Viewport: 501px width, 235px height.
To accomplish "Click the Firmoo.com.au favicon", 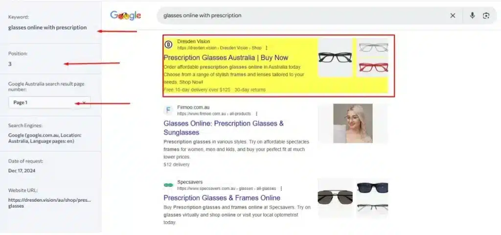I will tap(168, 111).
